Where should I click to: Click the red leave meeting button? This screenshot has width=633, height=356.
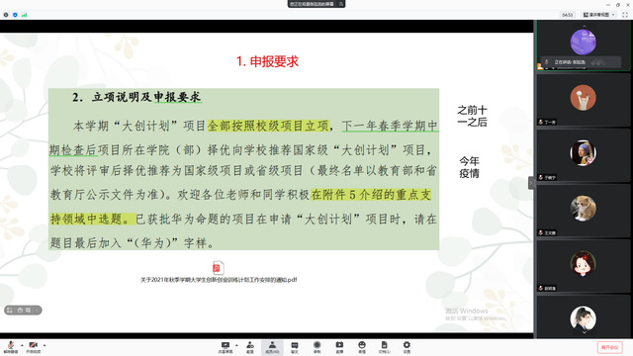coord(609,347)
